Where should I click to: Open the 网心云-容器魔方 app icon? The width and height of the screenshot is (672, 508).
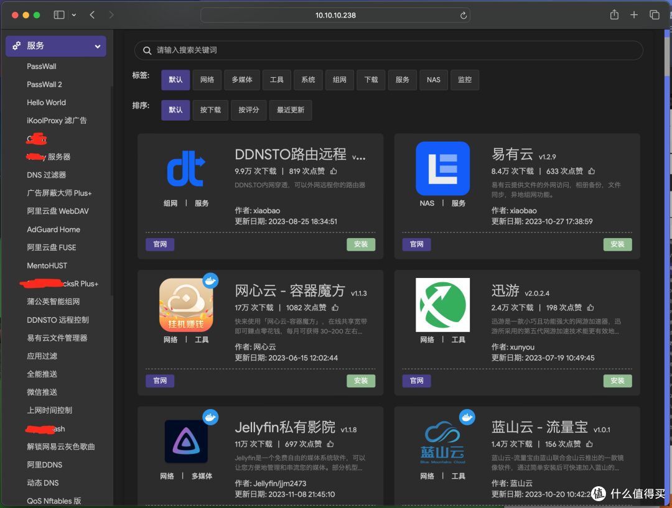click(x=185, y=305)
